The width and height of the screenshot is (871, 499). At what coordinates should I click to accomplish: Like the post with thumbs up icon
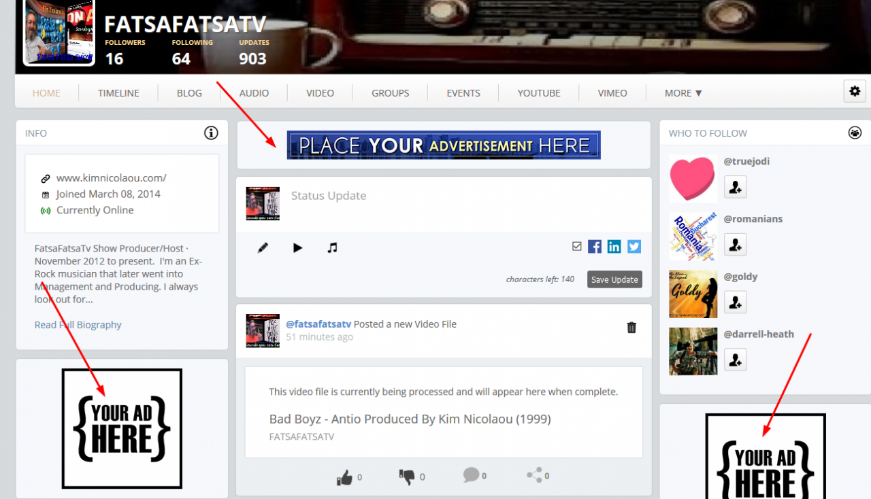pyautogui.click(x=345, y=477)
